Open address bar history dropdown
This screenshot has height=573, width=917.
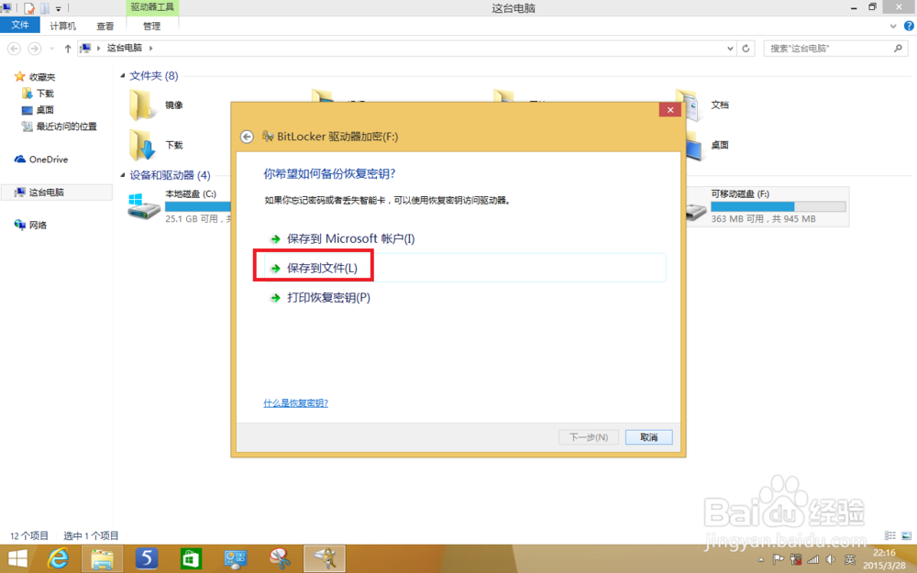click(x=730, y=49)
